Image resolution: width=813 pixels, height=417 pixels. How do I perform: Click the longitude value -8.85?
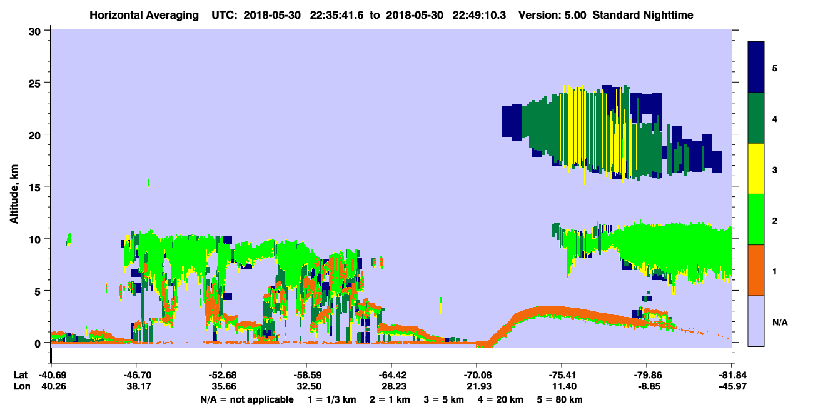pos(647,386)
